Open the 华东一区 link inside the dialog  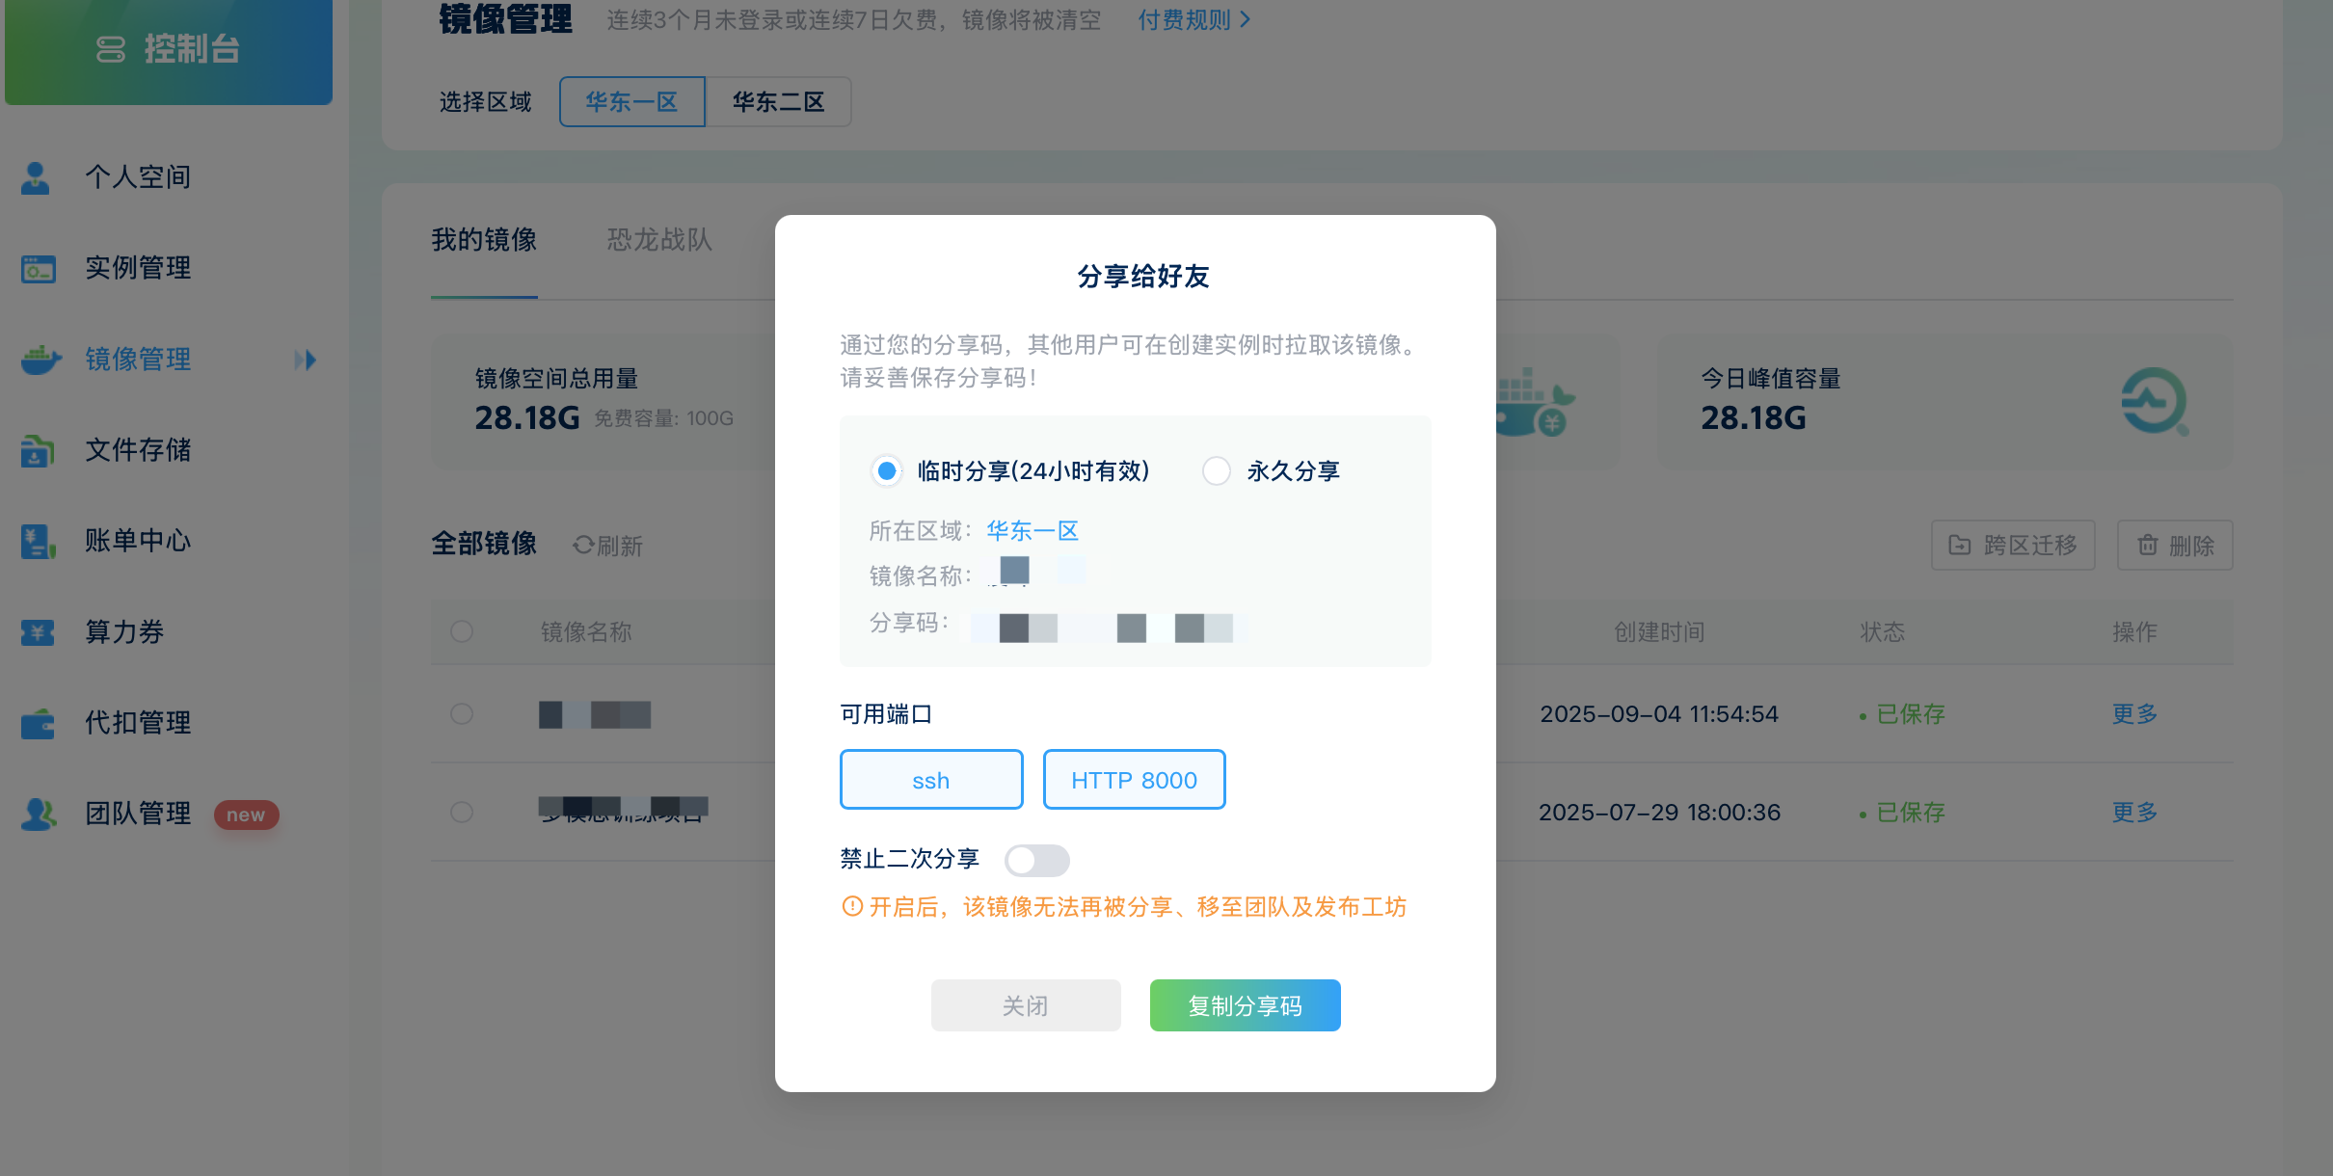point(1032,530)
